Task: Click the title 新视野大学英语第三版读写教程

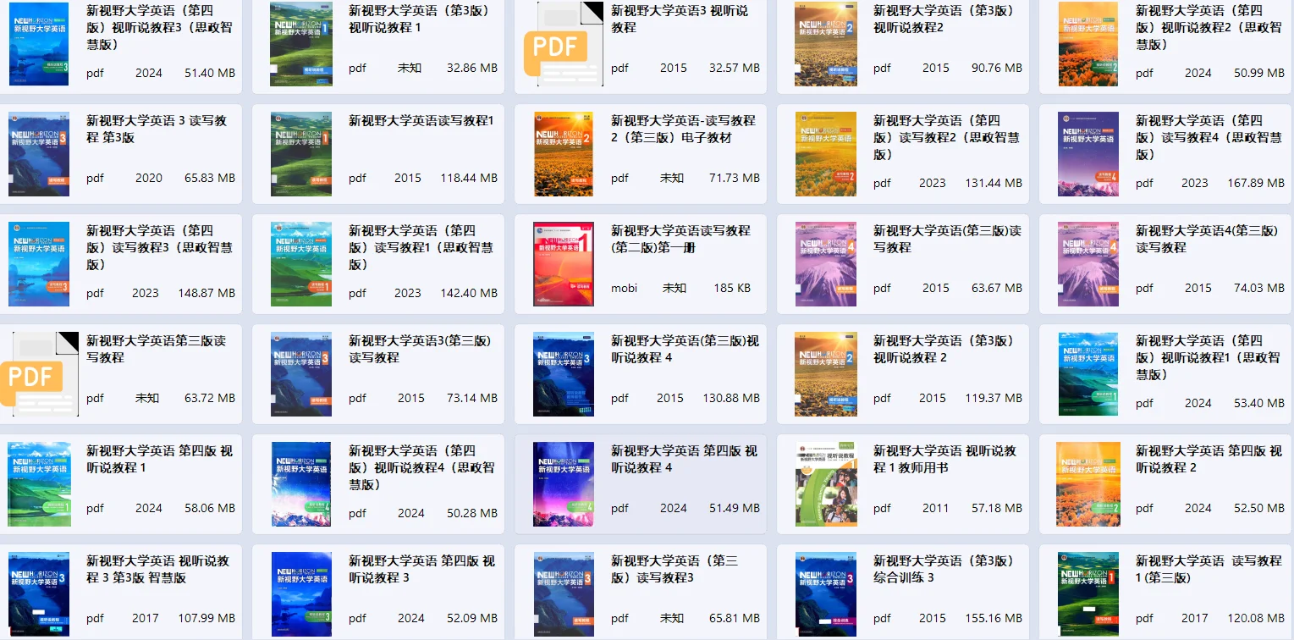Action: (x=156, y=349)
